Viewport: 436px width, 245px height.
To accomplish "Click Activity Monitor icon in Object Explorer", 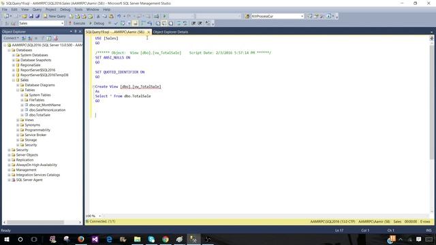I will [x=56, y=38].
